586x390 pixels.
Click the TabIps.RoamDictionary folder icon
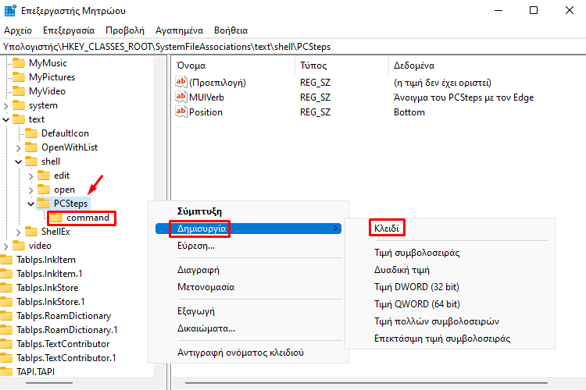coord(6,316)
